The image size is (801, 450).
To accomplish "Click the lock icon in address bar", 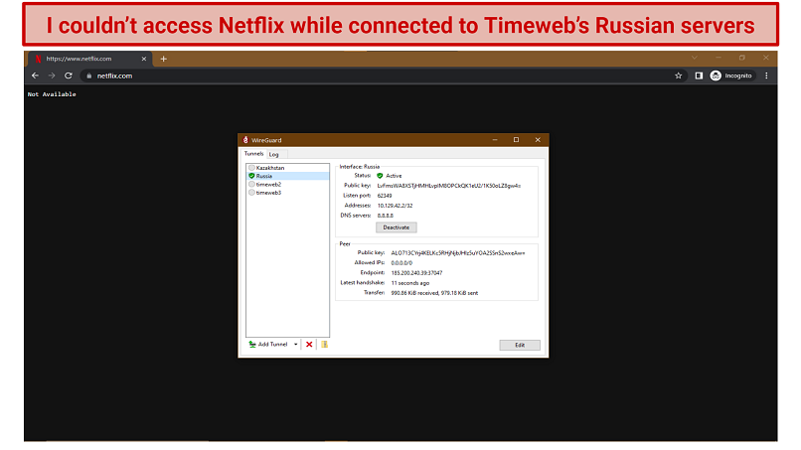I will (x=88, y=75).
